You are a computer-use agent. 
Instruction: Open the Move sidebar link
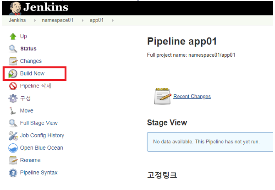(x=27, y=110)
